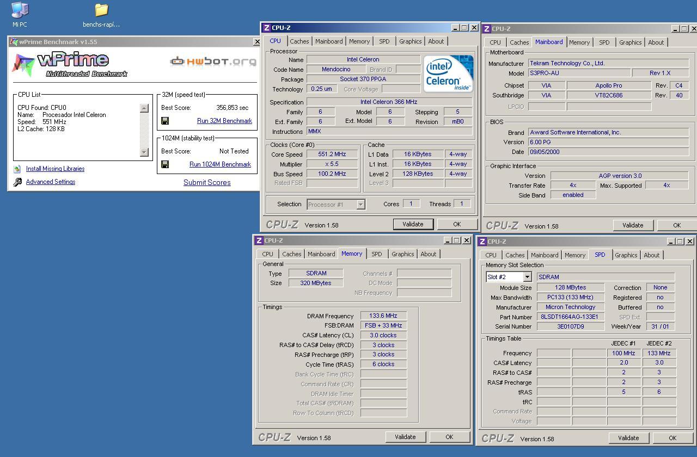The height and width of the screenshot is (457, 697).
Task: Click Specification field Intel Celeron 366 MHz
Action: [x=389, y=102]
